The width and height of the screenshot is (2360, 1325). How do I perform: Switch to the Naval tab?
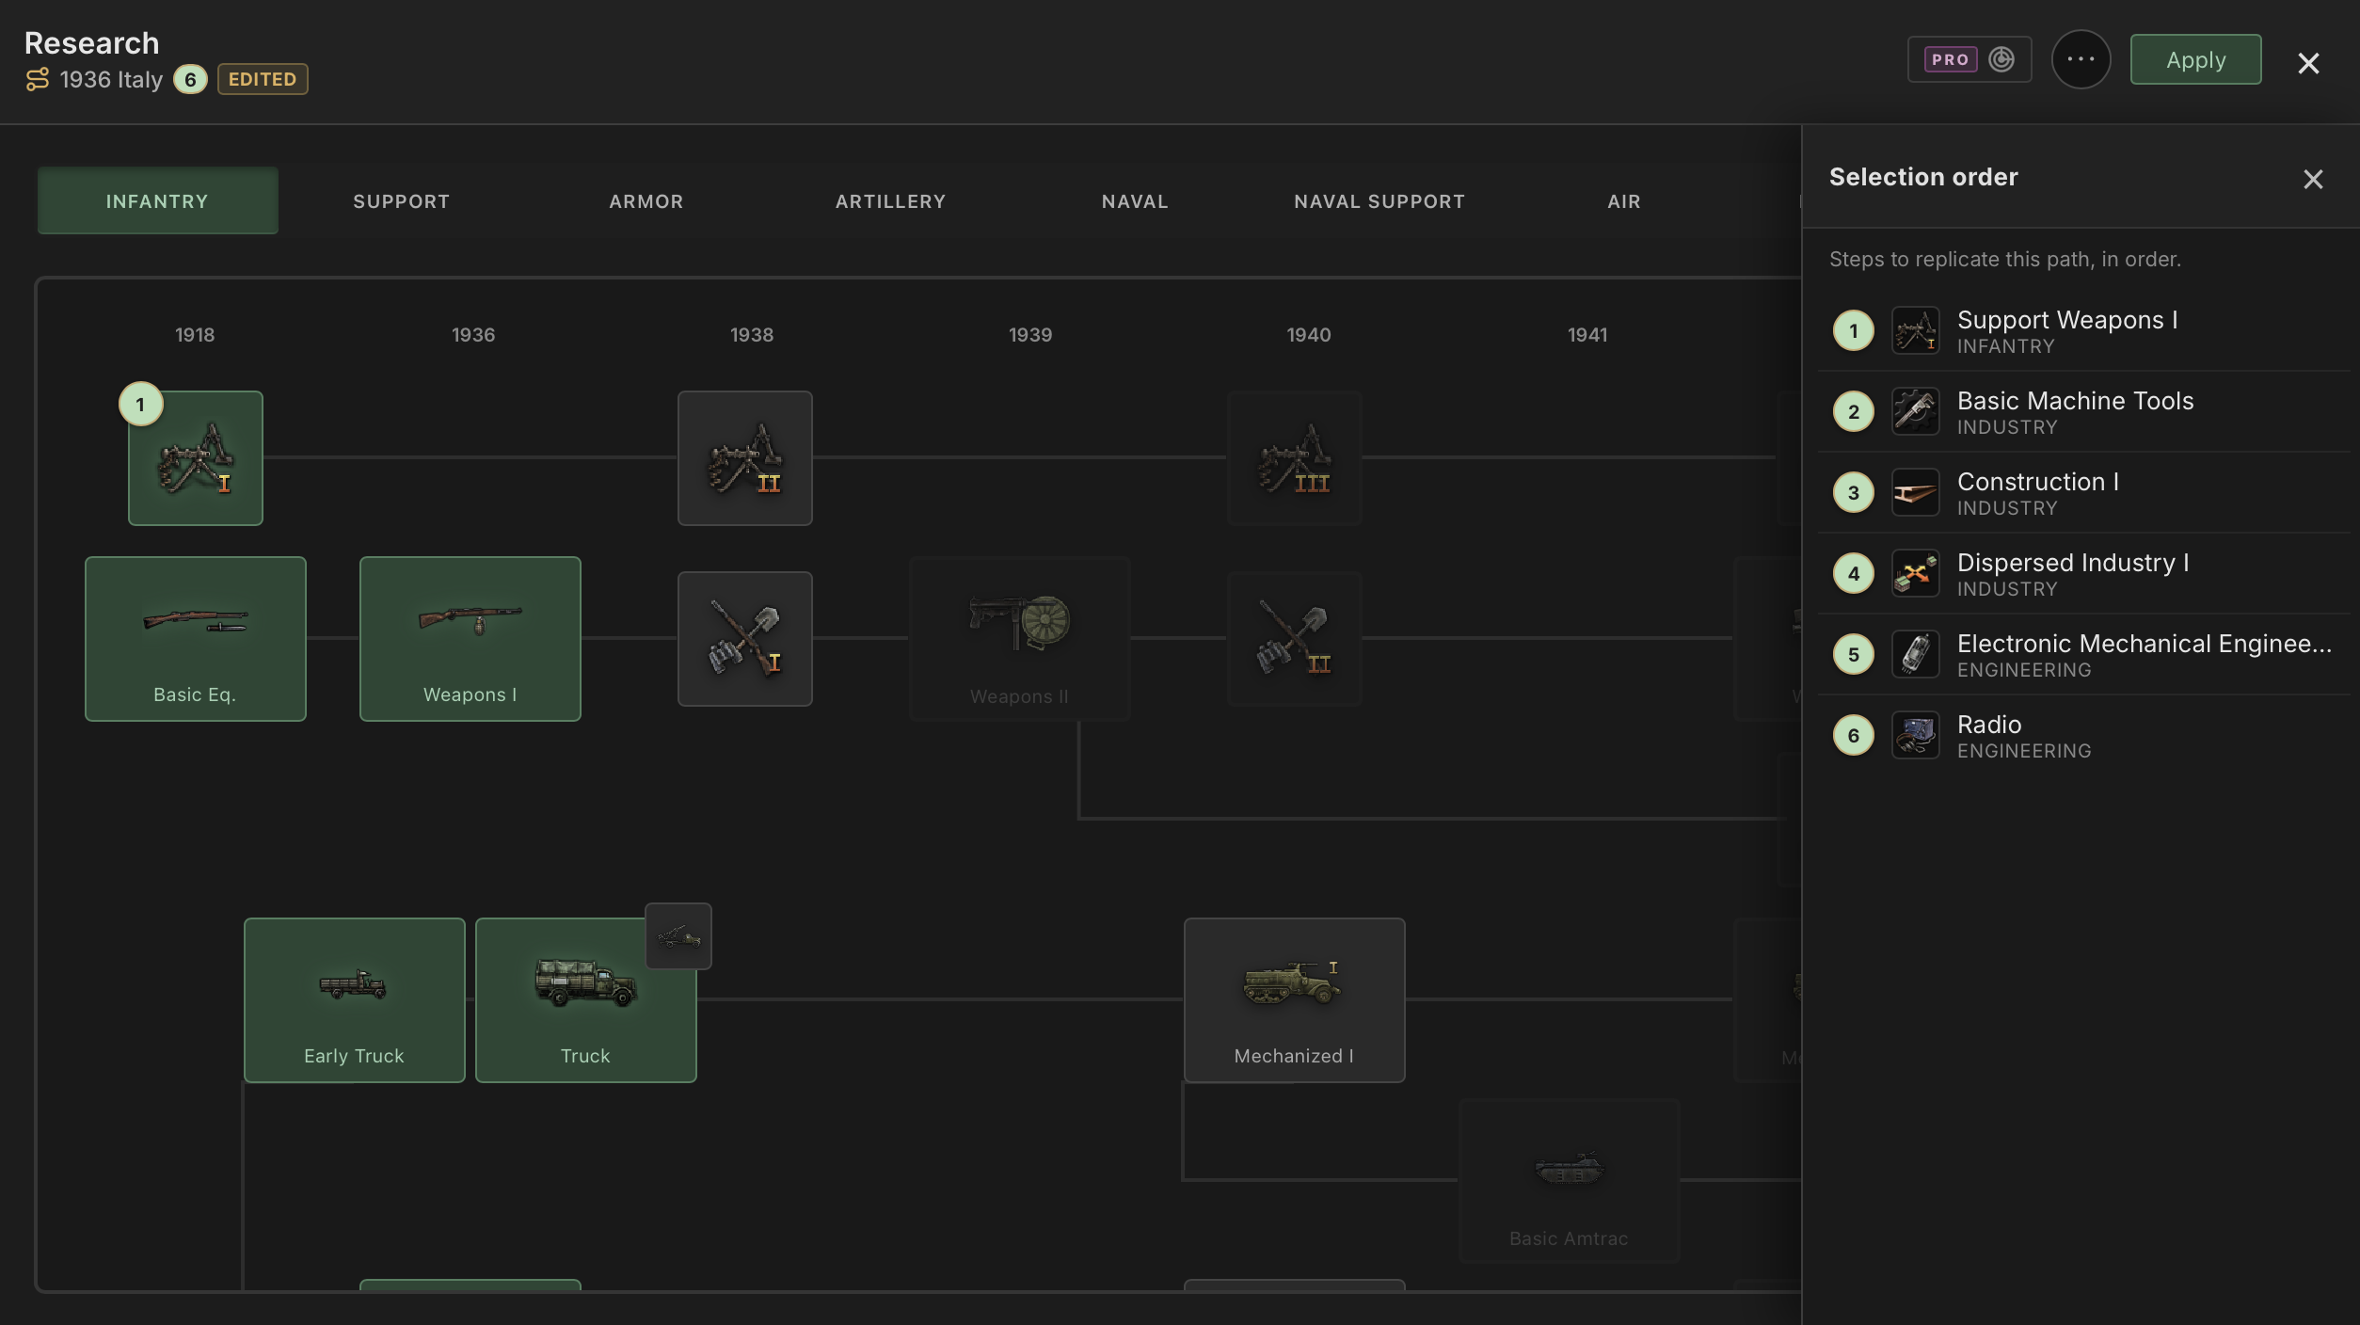click(1136, 201)
